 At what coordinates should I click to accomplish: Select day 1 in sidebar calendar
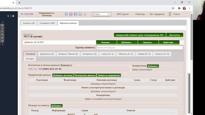[2, 28]
